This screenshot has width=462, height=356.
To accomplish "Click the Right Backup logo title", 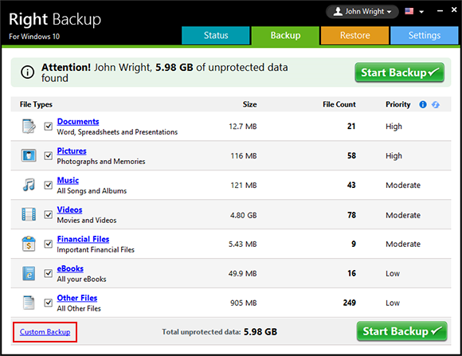I will (x=55, y=19).
